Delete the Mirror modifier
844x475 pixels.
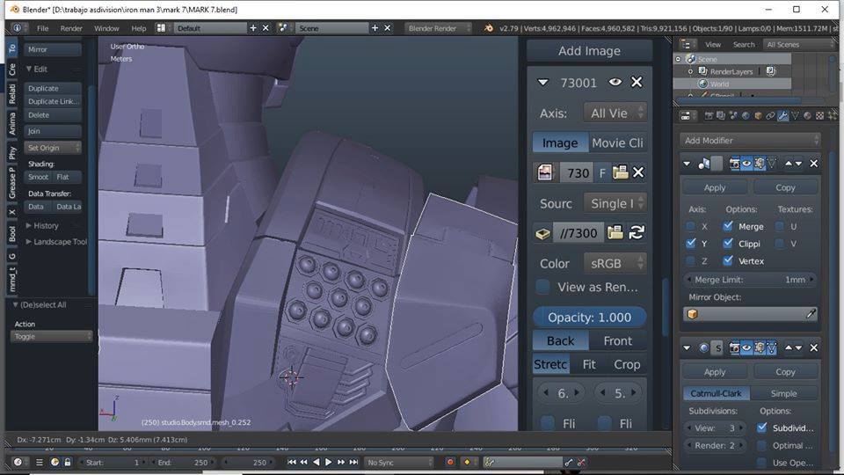click(x=814, y=164)
